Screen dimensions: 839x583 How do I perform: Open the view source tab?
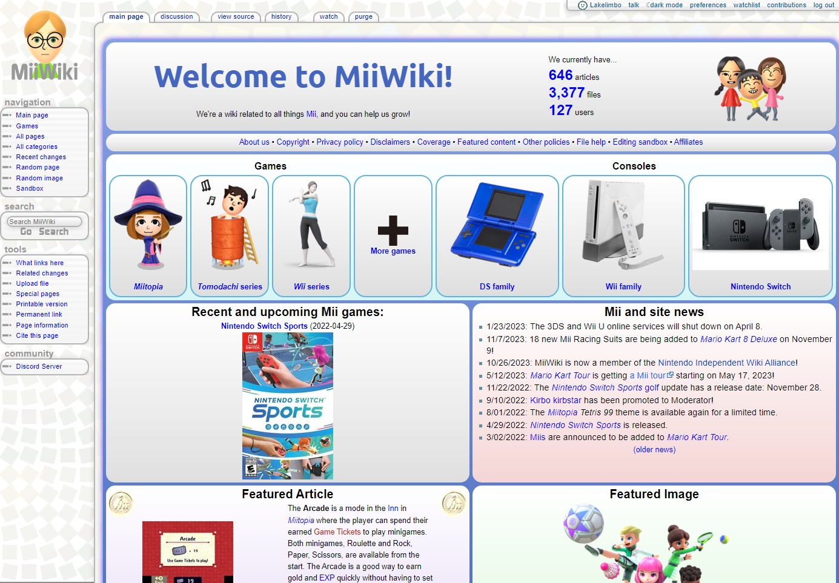click(x=236, y=17)
